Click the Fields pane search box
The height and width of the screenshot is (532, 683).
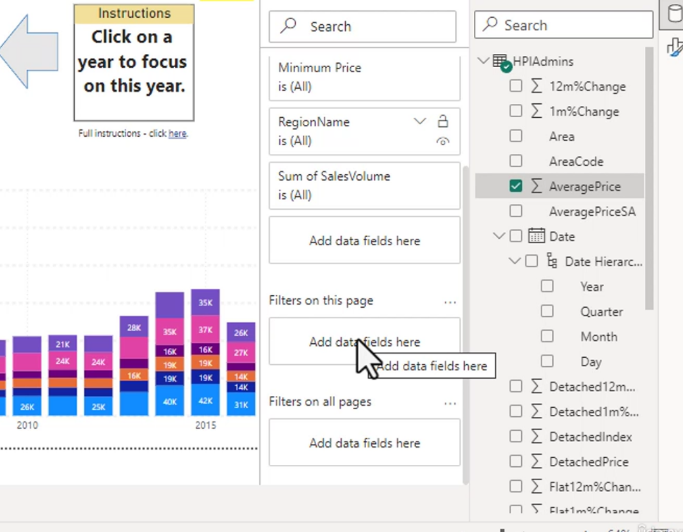pos(564,25)
